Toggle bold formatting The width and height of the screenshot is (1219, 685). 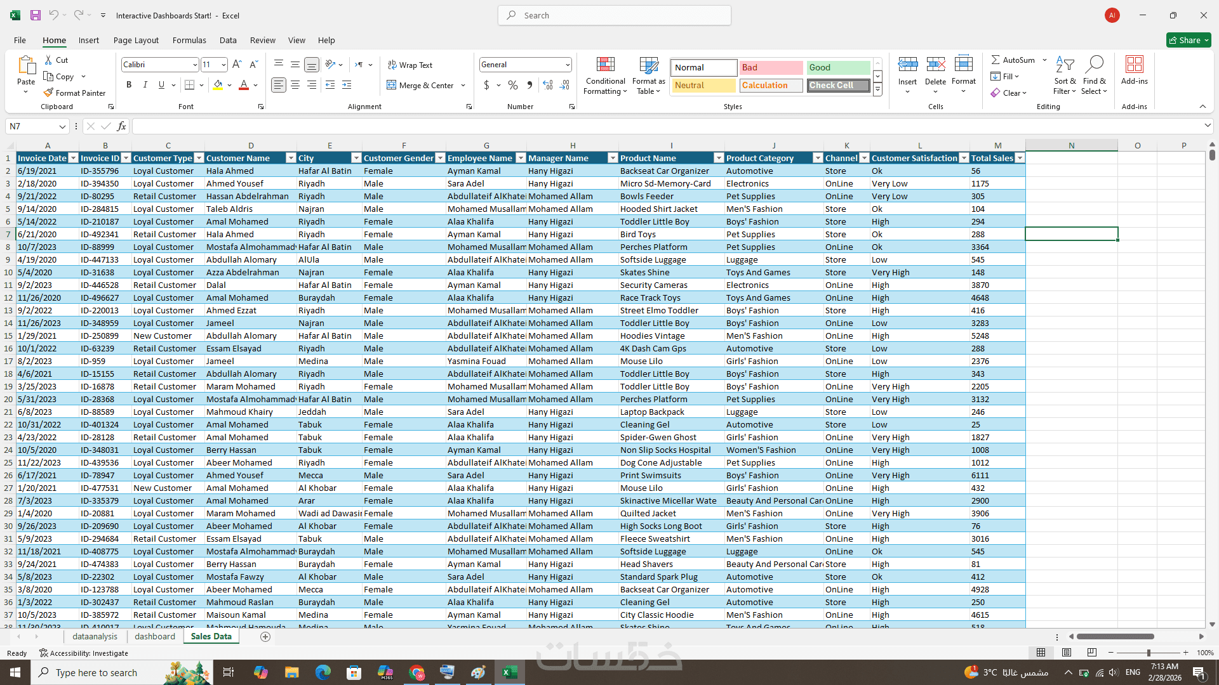pyautogui.click(x=129, y=85)
